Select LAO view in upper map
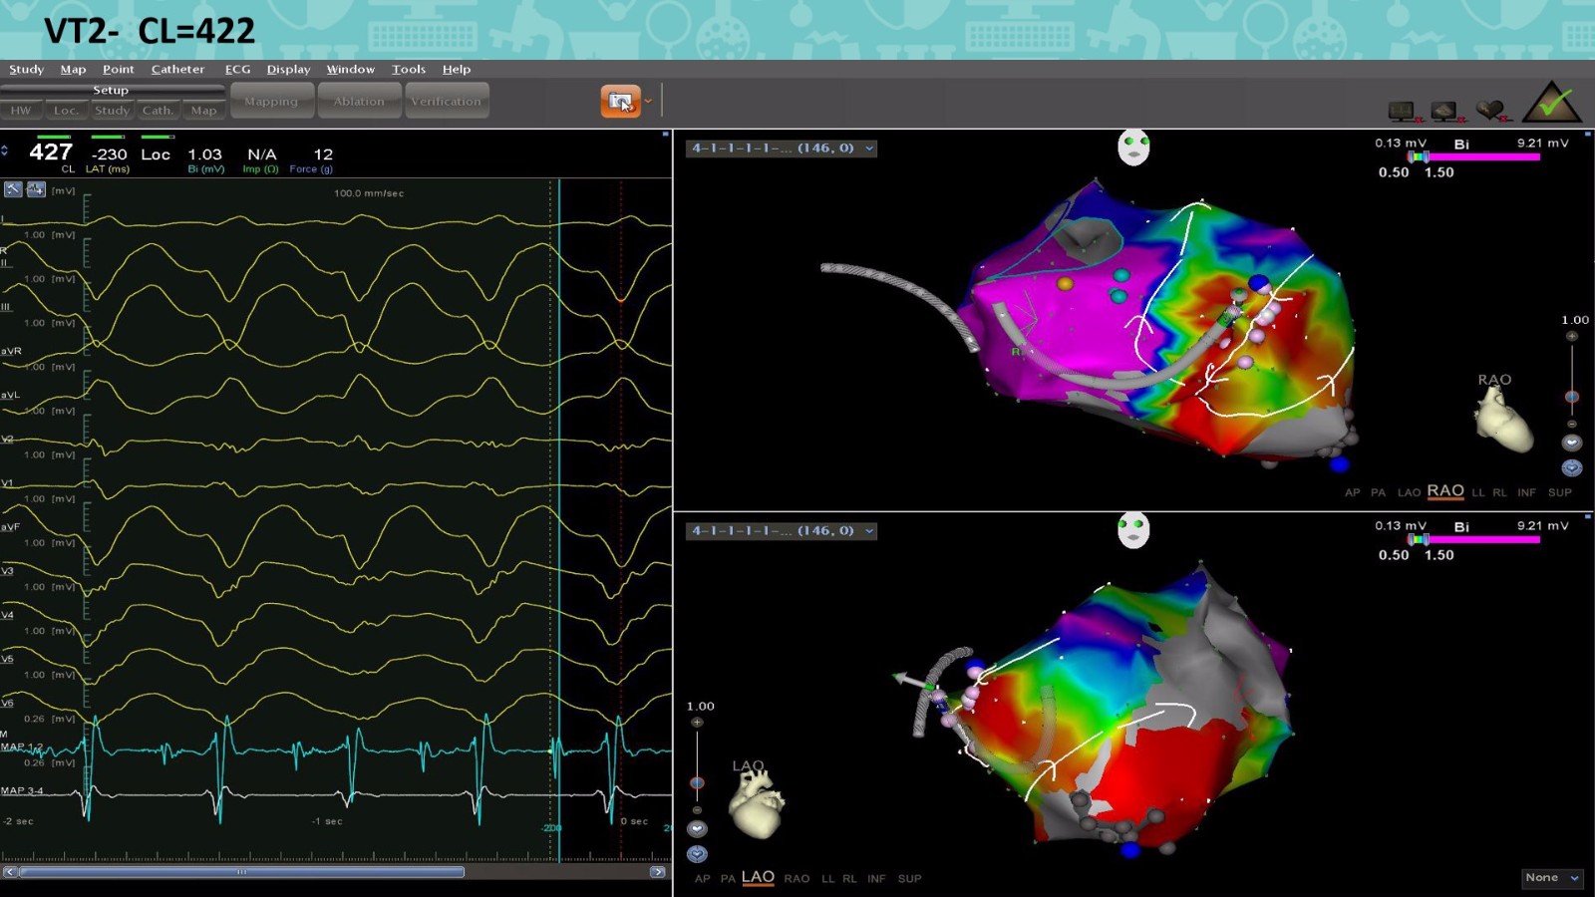The height and width of the screenshot is (897, 1595). coord(1409,492)
